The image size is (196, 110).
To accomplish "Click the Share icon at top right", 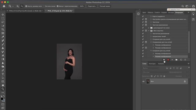I will pos(193,6).
